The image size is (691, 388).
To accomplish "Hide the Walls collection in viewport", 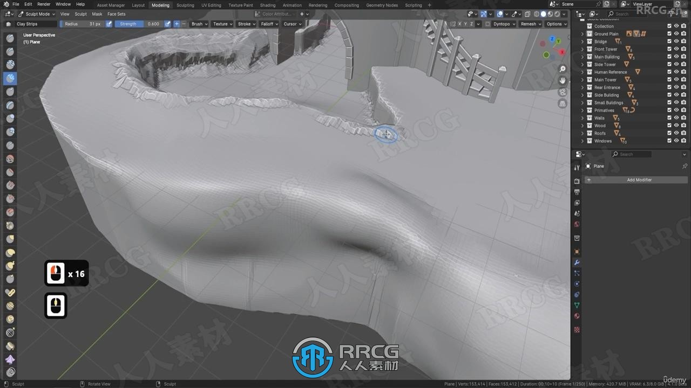I will pos(676,118).
